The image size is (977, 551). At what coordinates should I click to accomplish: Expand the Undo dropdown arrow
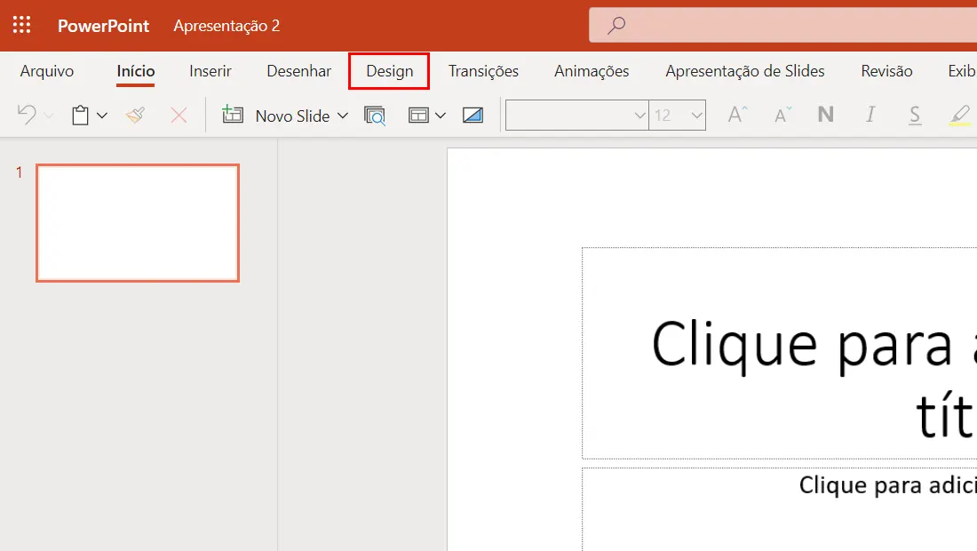coord(49,116)
